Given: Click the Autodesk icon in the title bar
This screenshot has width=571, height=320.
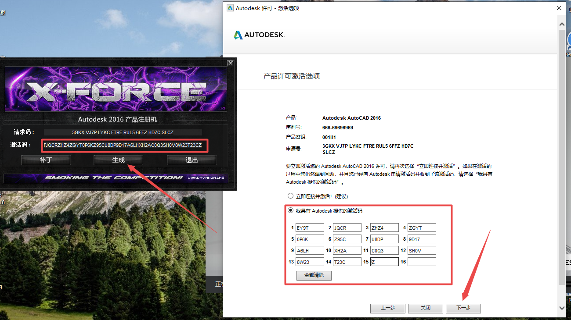Looking at the screenshot, I should coord(229,8).
